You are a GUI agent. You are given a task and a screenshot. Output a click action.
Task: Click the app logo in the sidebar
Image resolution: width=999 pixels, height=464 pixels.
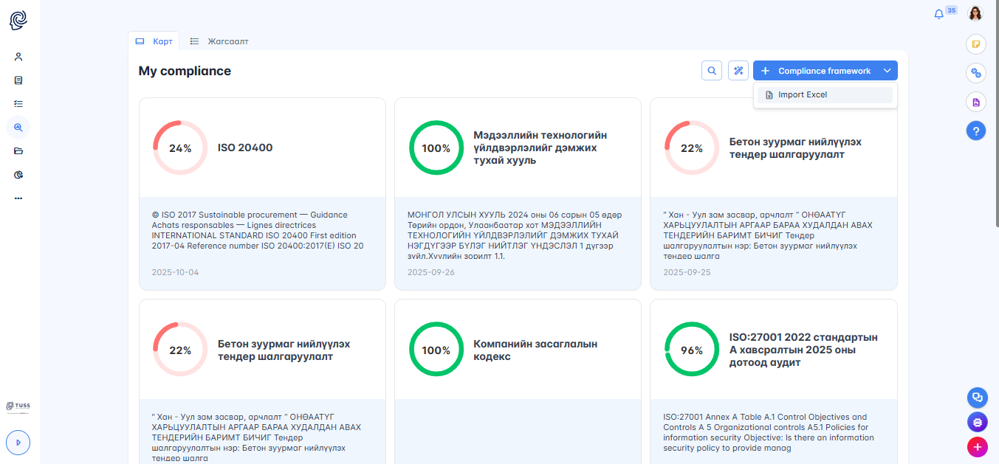[x=18, y=20]
